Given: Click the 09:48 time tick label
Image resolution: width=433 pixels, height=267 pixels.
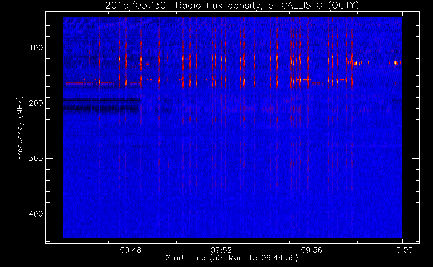Looking at the screenshot, I should (131, 250).
